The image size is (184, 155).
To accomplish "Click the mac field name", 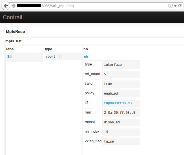I will pos(88,112).
